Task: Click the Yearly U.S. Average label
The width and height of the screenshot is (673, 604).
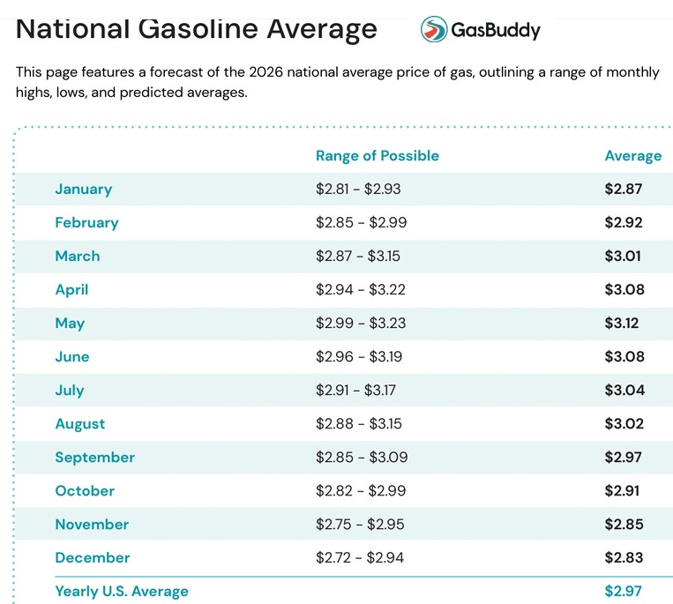Action: 122,592
